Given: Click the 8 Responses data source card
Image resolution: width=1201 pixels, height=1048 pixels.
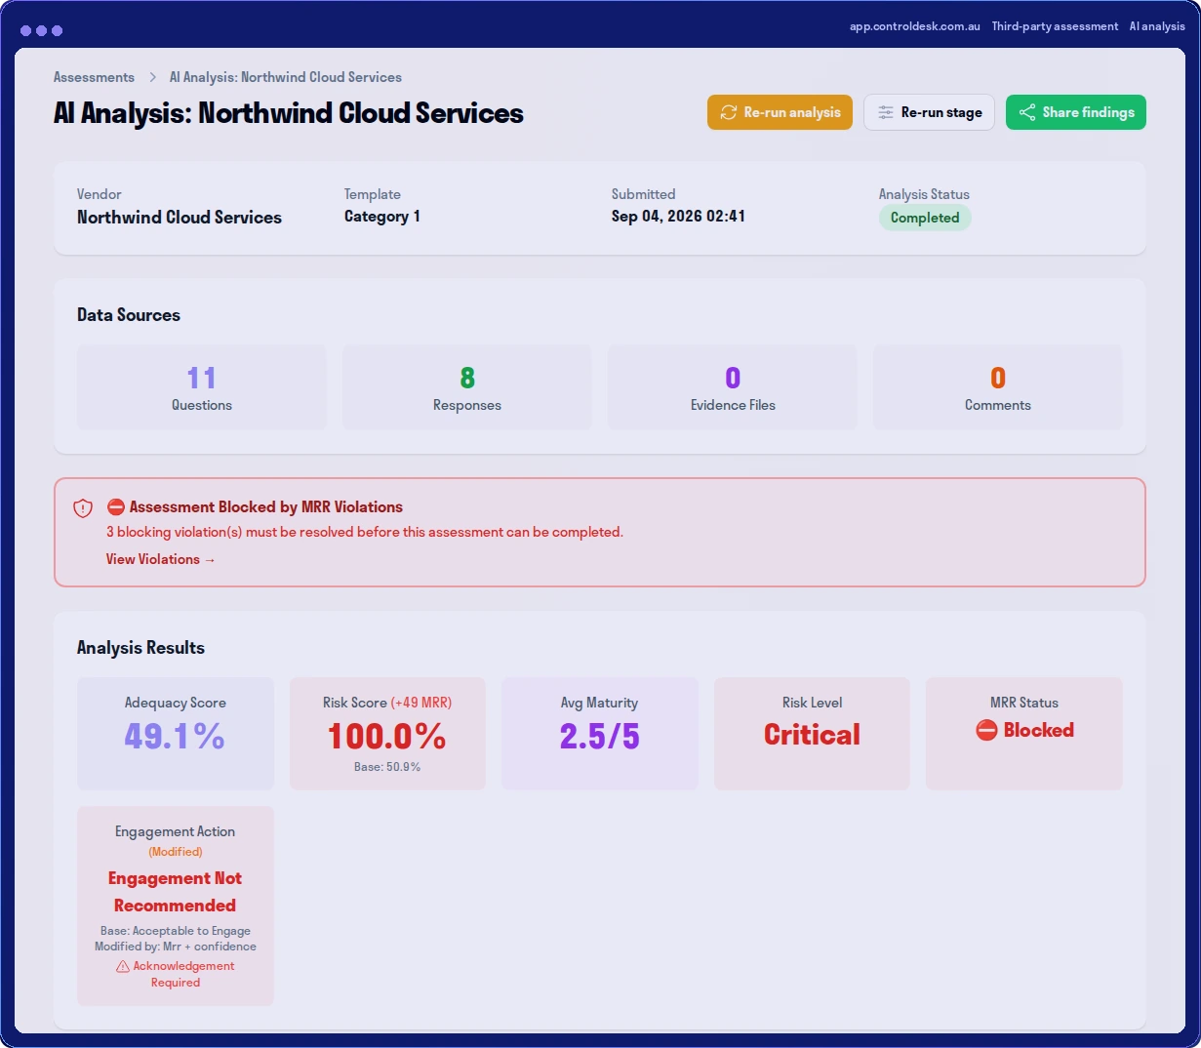Looking at the screenshot, I should click(467, 387).
